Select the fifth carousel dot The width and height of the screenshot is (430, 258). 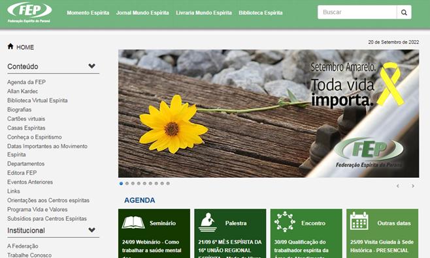pyautogui.click(x=144, y=184)
